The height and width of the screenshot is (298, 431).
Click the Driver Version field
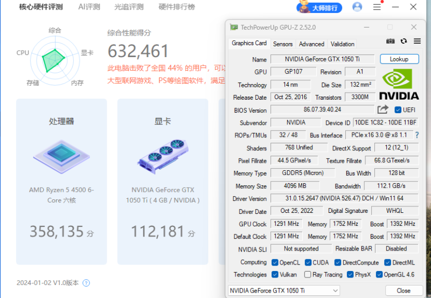[344, 198]
